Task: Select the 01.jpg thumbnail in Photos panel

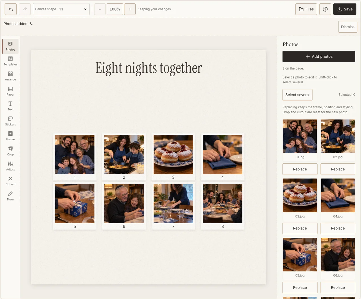Action: point(300,136)
